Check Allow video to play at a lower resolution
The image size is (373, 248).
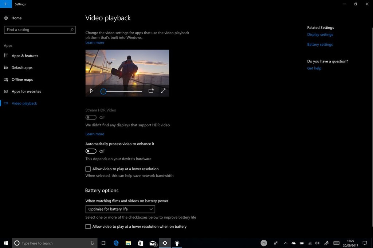pos(88,169)
